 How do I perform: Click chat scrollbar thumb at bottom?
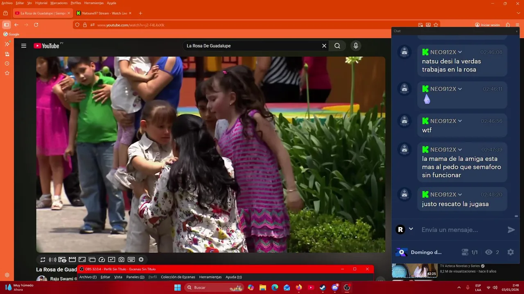pos(516,216)
